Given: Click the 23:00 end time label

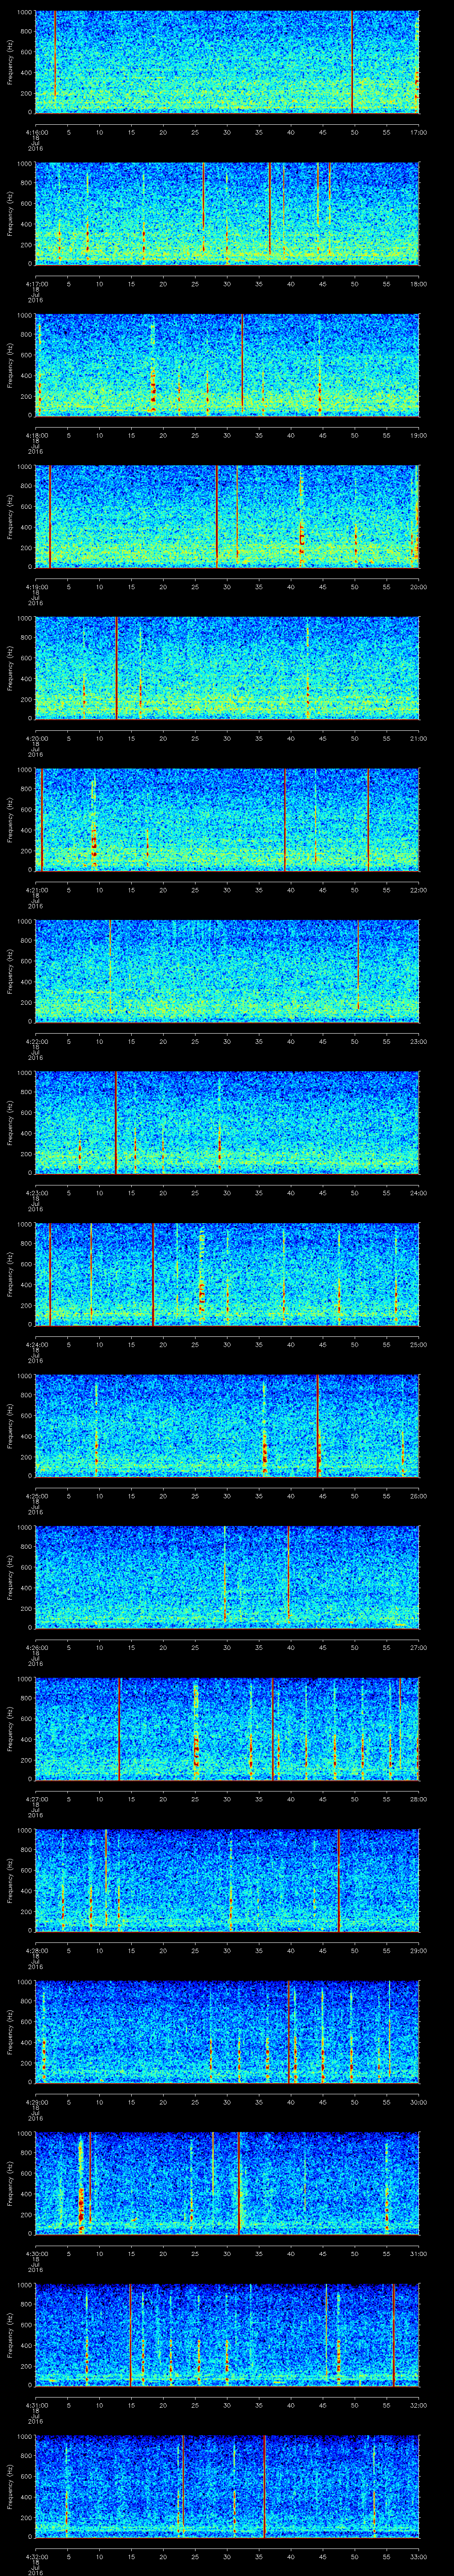Looking at the screenshot, I should [x=418, y=1041].
